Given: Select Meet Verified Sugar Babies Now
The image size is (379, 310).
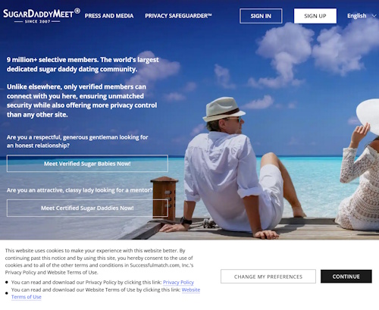Looking at the screenshot, I should tap(87, 164).
